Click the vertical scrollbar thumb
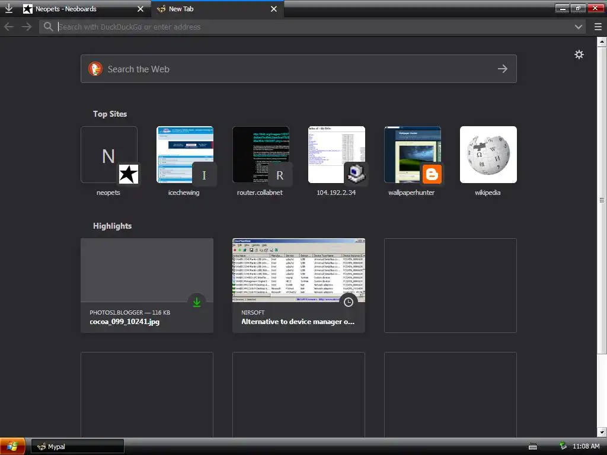The image size is (607, 455). point(602,200)
